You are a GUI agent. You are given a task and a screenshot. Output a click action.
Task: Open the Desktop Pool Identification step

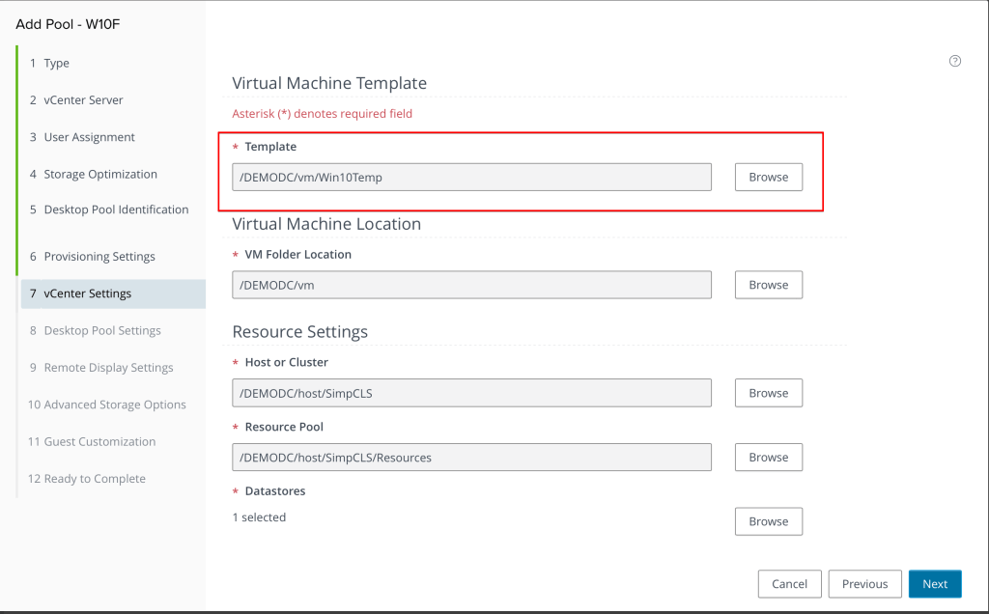(x=116, y=209)
